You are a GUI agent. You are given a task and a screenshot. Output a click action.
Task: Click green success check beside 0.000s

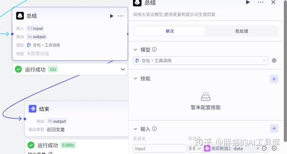tap(31, 145)
